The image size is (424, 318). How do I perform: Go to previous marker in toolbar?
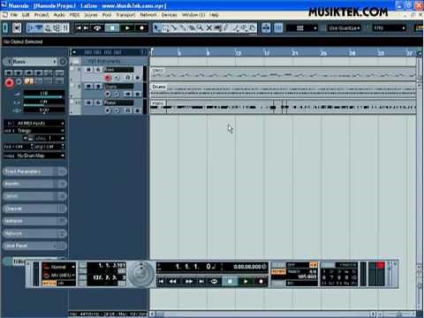coord(79,28)
